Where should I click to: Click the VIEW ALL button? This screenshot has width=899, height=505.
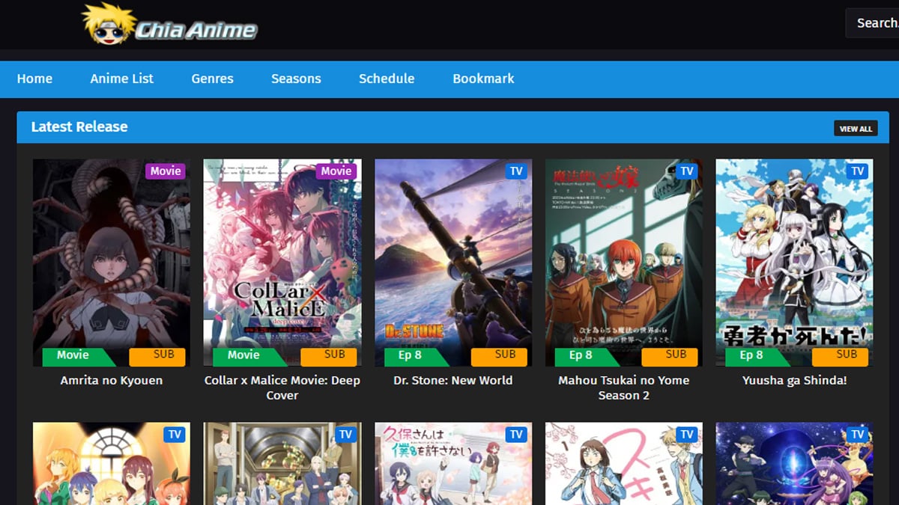click(x=856, y=128)
